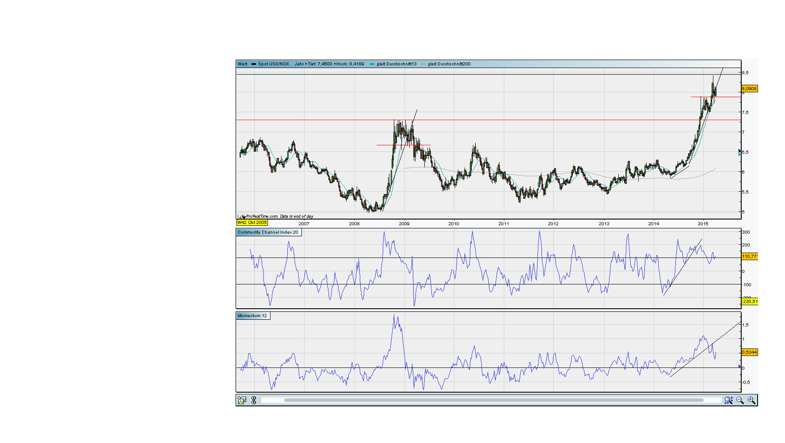Click the '2007' year label on time axis
The height and width of the screenshot is (443, 785).
click(x=304, y=223)
